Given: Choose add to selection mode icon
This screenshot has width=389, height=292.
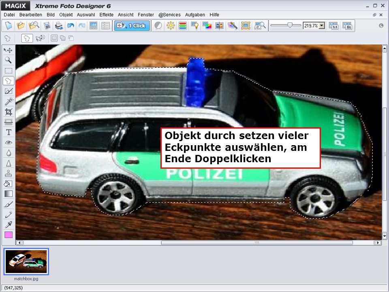Looking at the screenshot, I should (63, 38).
